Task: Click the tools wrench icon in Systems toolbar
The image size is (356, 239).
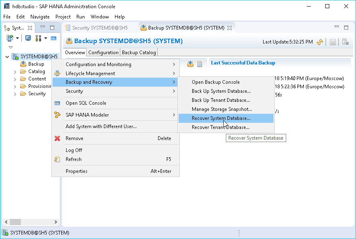Action: [38, 38]
